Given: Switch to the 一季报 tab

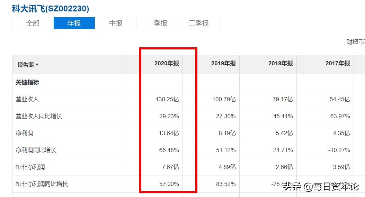Looking at the screenshot, I should (x=157, y=23).
